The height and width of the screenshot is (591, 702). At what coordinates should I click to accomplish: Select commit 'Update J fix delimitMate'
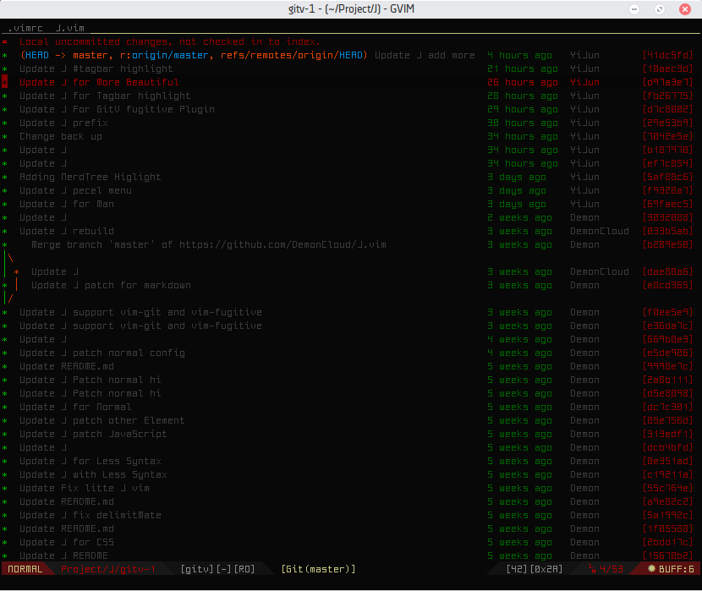(90, 515)
